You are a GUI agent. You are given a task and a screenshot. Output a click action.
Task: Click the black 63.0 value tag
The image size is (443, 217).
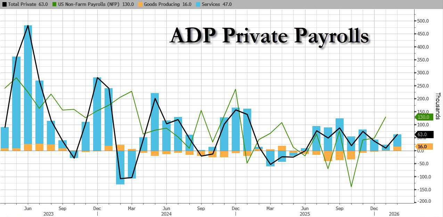pyautogui.click(x=424, y=134)
